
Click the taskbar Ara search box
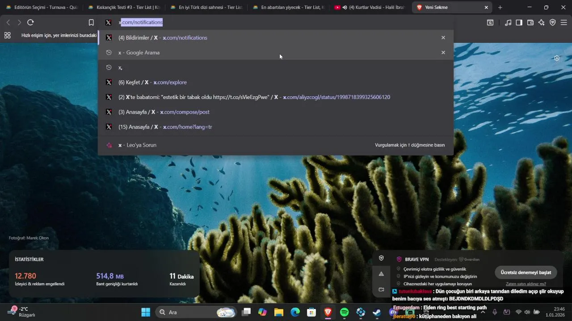coord(196,312)
